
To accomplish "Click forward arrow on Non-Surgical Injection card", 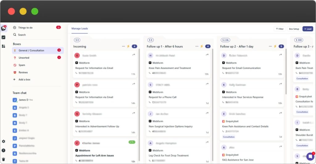I will [x=207, y=113].
